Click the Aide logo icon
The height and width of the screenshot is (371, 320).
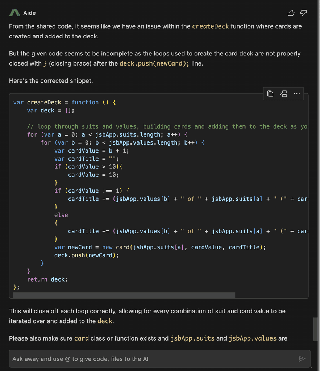click(x=14, y=13)
